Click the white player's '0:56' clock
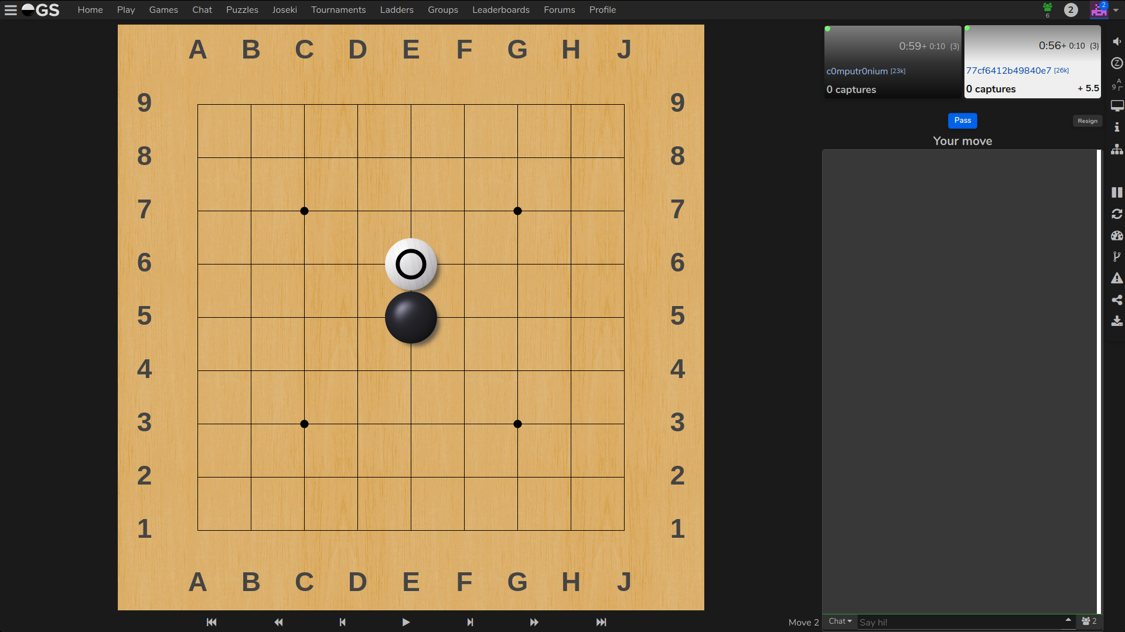The width and height of the screenshot is (1125, 632). (1050, 46)
